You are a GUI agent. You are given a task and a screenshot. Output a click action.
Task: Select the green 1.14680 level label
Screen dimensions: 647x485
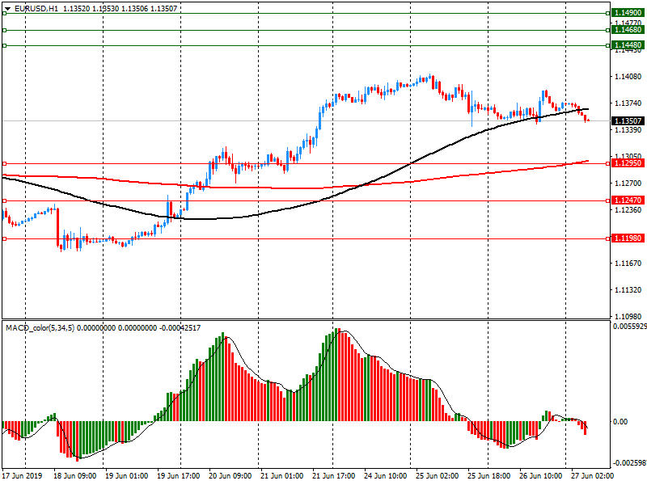pos(628,30)
